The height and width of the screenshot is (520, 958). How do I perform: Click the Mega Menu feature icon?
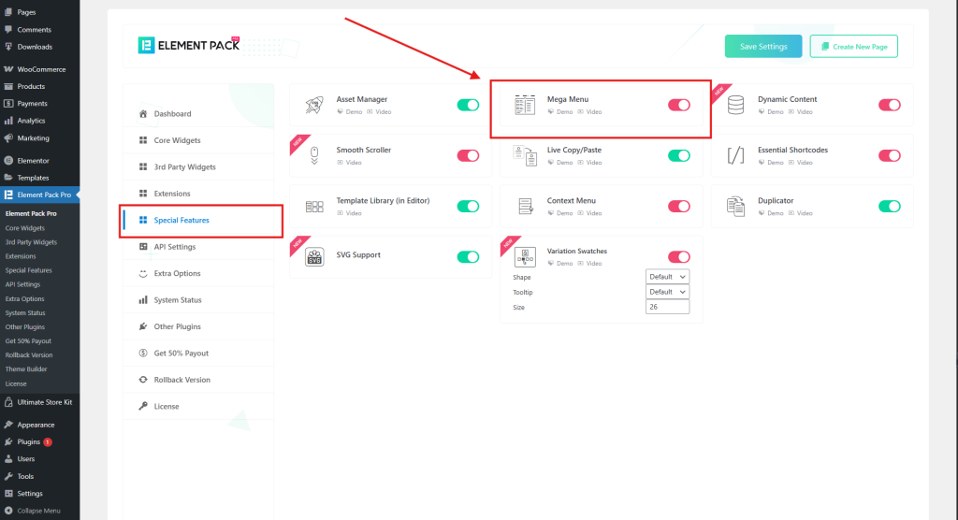pos(525,105)
